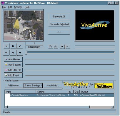This screenshot has width=120, height=116.
Task: Click the Add Event button
Action: coord(13,75)
